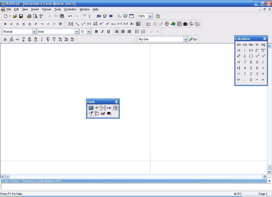Open Programming toolbar in Math palette
Viewport: 272px width, 197px height.
tap(97, 114)
